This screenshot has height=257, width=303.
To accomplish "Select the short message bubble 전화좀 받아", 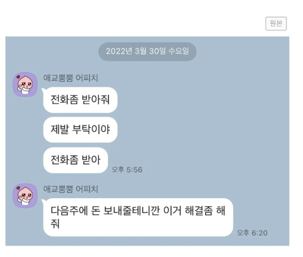I will pyautogui.click(x=75, y=160).
